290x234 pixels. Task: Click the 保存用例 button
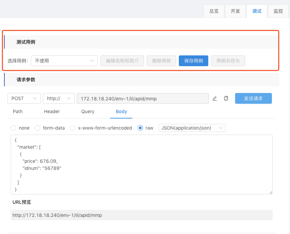click(194, 61)
